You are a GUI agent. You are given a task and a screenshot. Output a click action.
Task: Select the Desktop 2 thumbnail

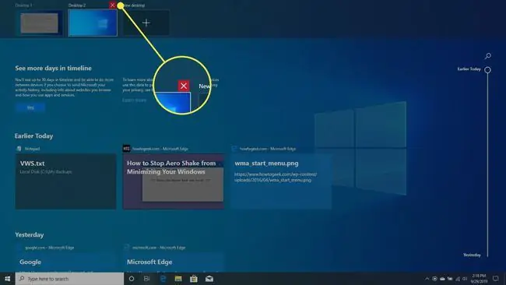pos(93,23)
